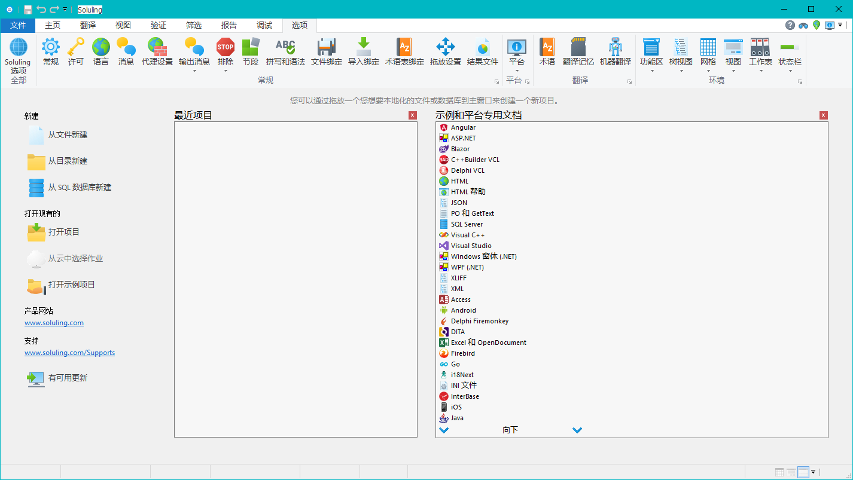853x480 pixels.
Task: Click the 排除 stop sign icon
Action: [226, 47]
